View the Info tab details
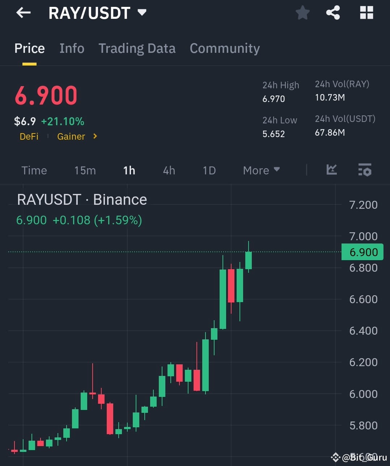The image size is (390, 466). click(x=72, y=48)
